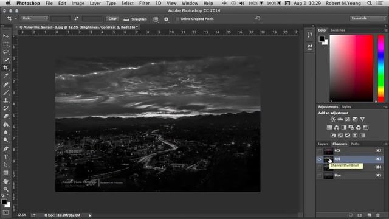
Task: Add a Brightness/Contrast adjustment
Action: pyautogui.click(x=332, y=119)
